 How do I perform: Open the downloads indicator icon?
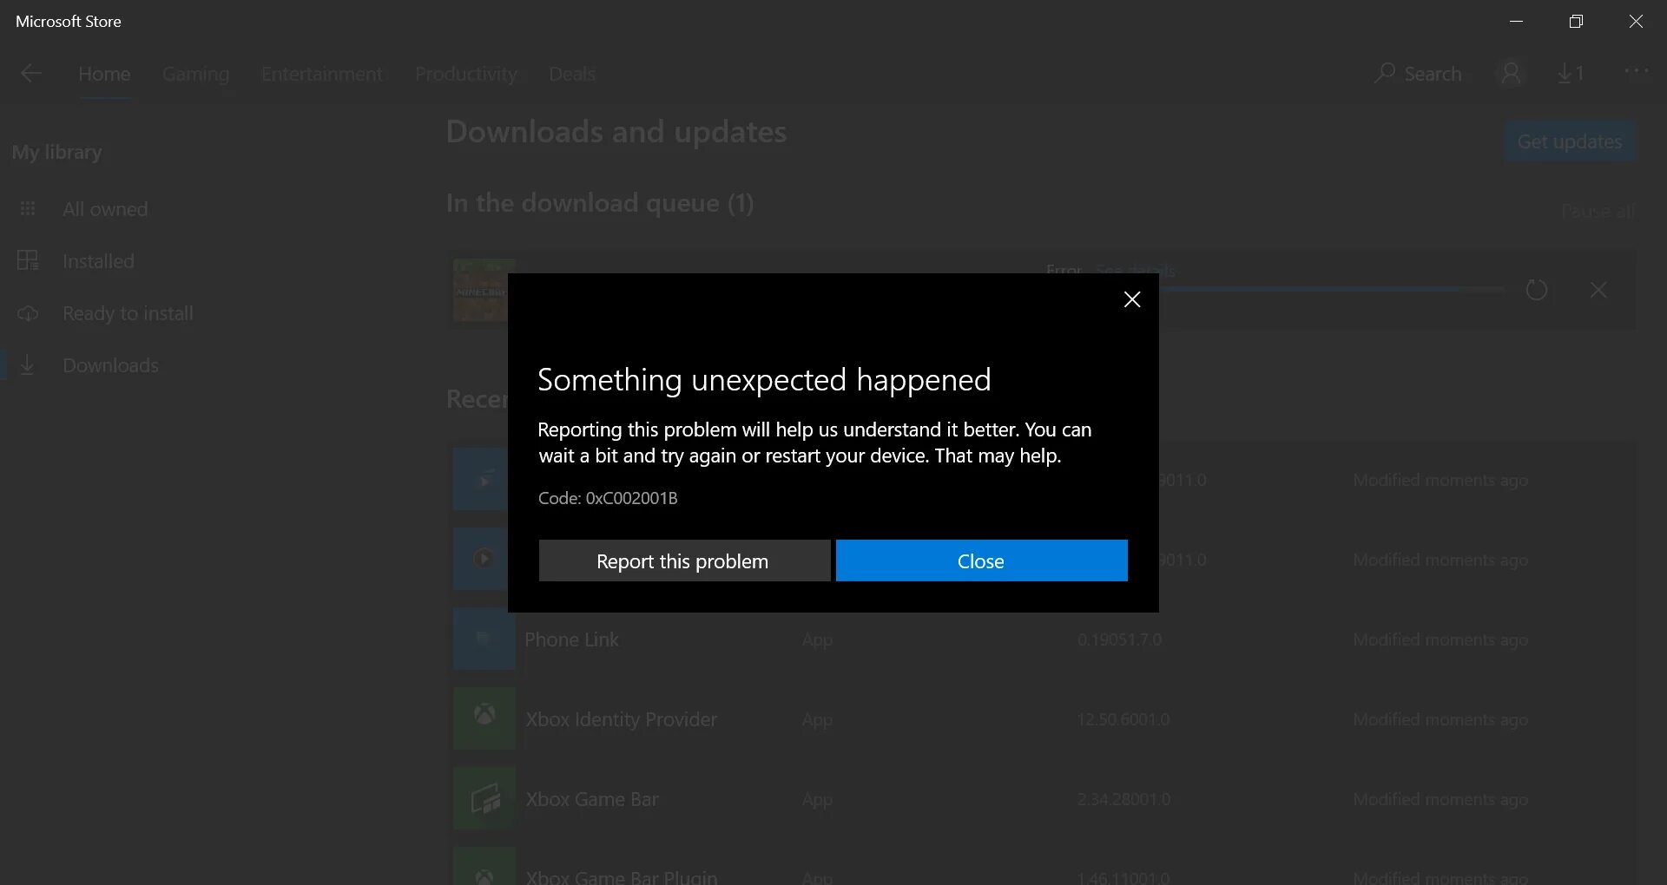(x=1571, y=74)
